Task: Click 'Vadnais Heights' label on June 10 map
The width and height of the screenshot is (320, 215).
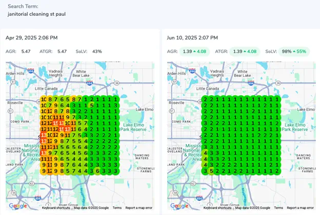Action: point(217,73)
